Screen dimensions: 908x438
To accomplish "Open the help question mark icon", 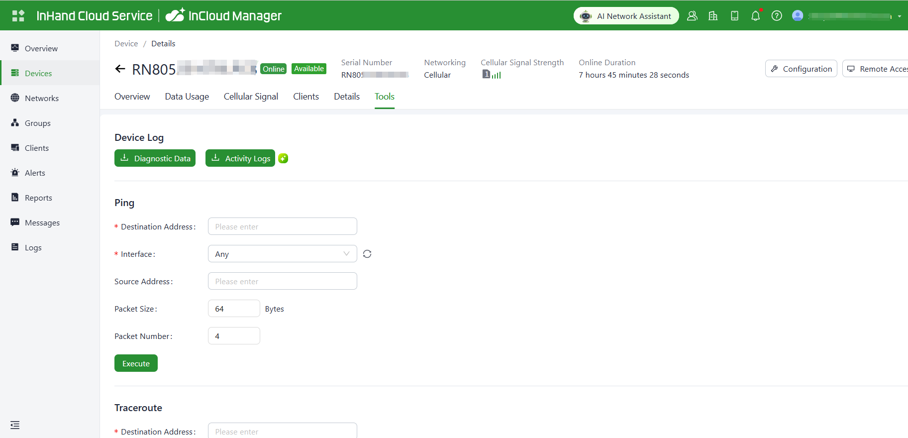I will pos(776,16).
